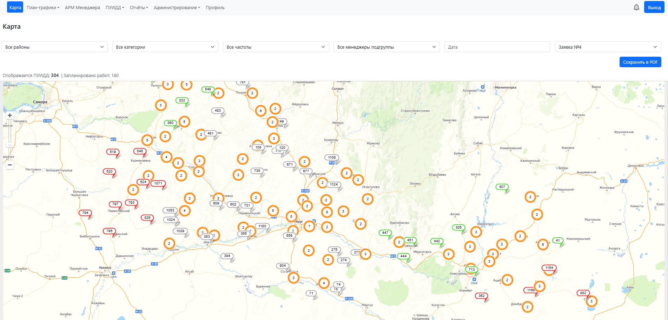Click the red marker labeled 794

(85, 213)
